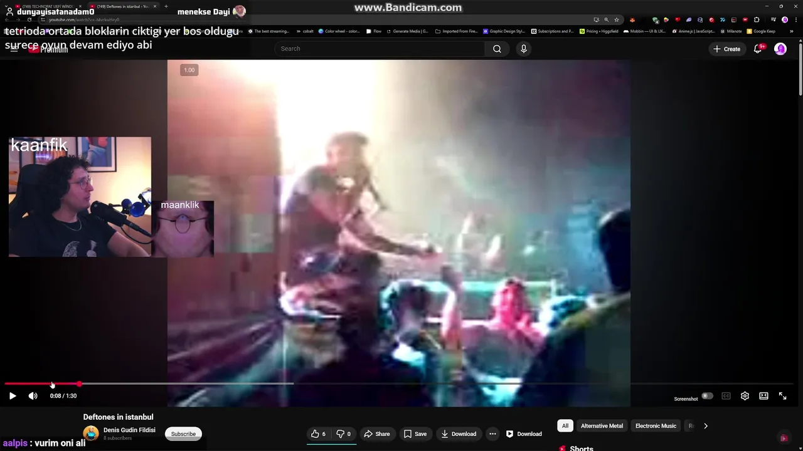Select the Electronic Music chip
803x451 pixels.
pyautogui.click(x=656, y=426)
